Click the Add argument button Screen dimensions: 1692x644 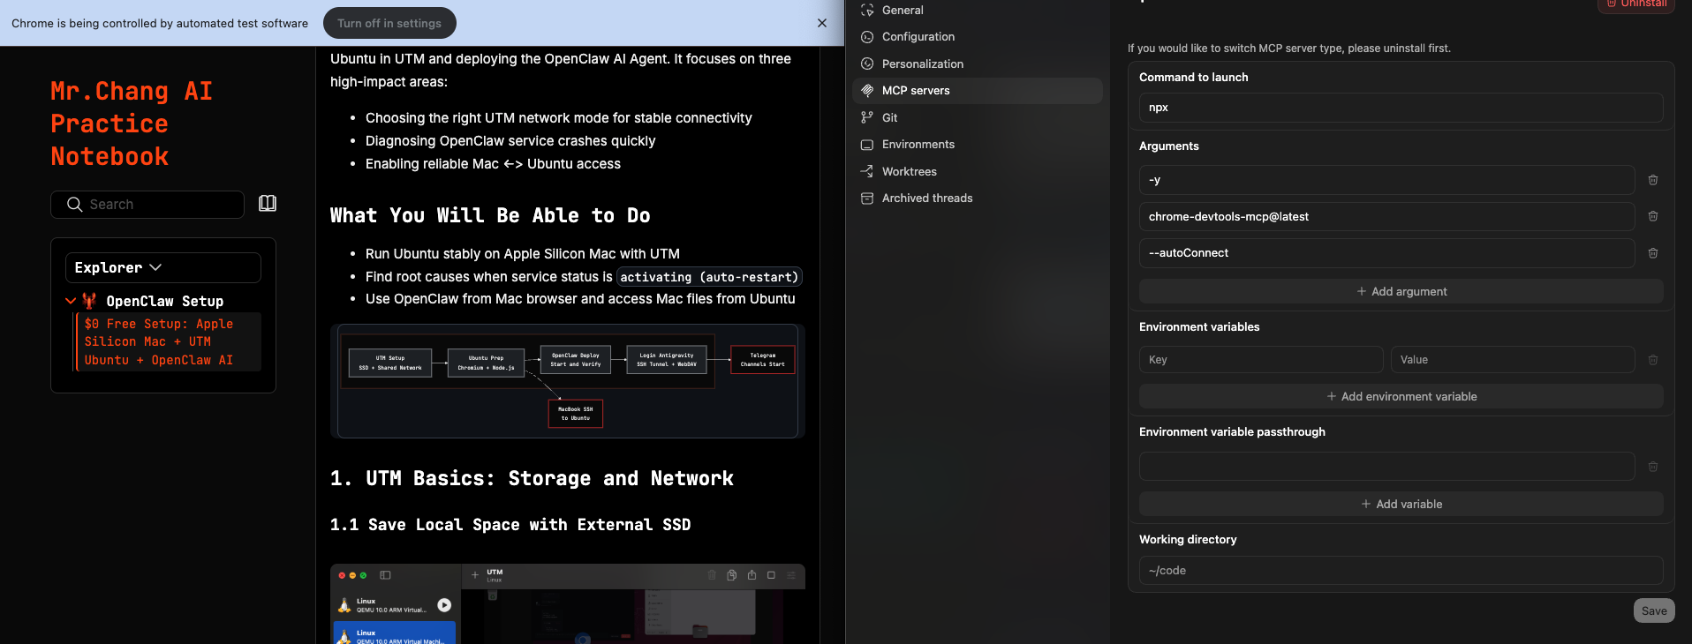pyautogui.click(x=1401, y=291)
